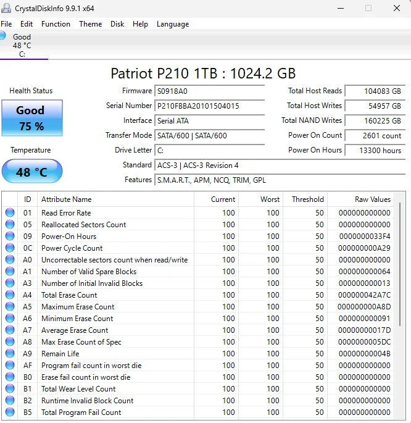Screen dimensions: 411x423
Task: Click status icon for Minimum Erase Count
Action: point(10,318)
